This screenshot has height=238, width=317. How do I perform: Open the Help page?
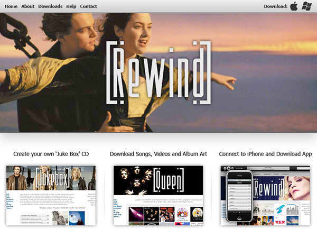click(71, 6)
